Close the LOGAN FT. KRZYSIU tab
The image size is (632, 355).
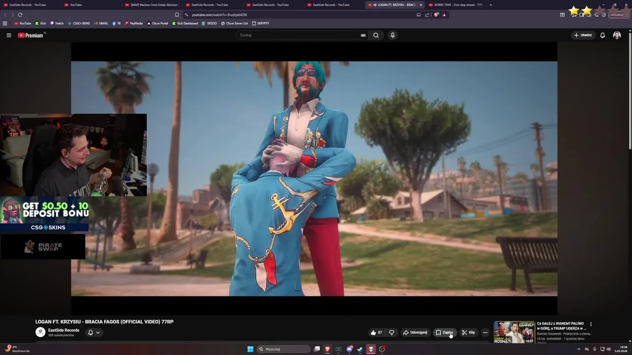421,5
